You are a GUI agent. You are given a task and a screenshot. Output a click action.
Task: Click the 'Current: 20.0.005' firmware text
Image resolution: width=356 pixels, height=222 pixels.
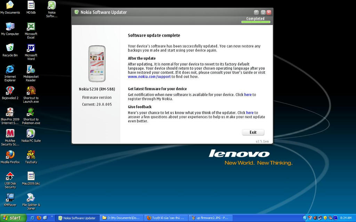(x=97, y=104)
